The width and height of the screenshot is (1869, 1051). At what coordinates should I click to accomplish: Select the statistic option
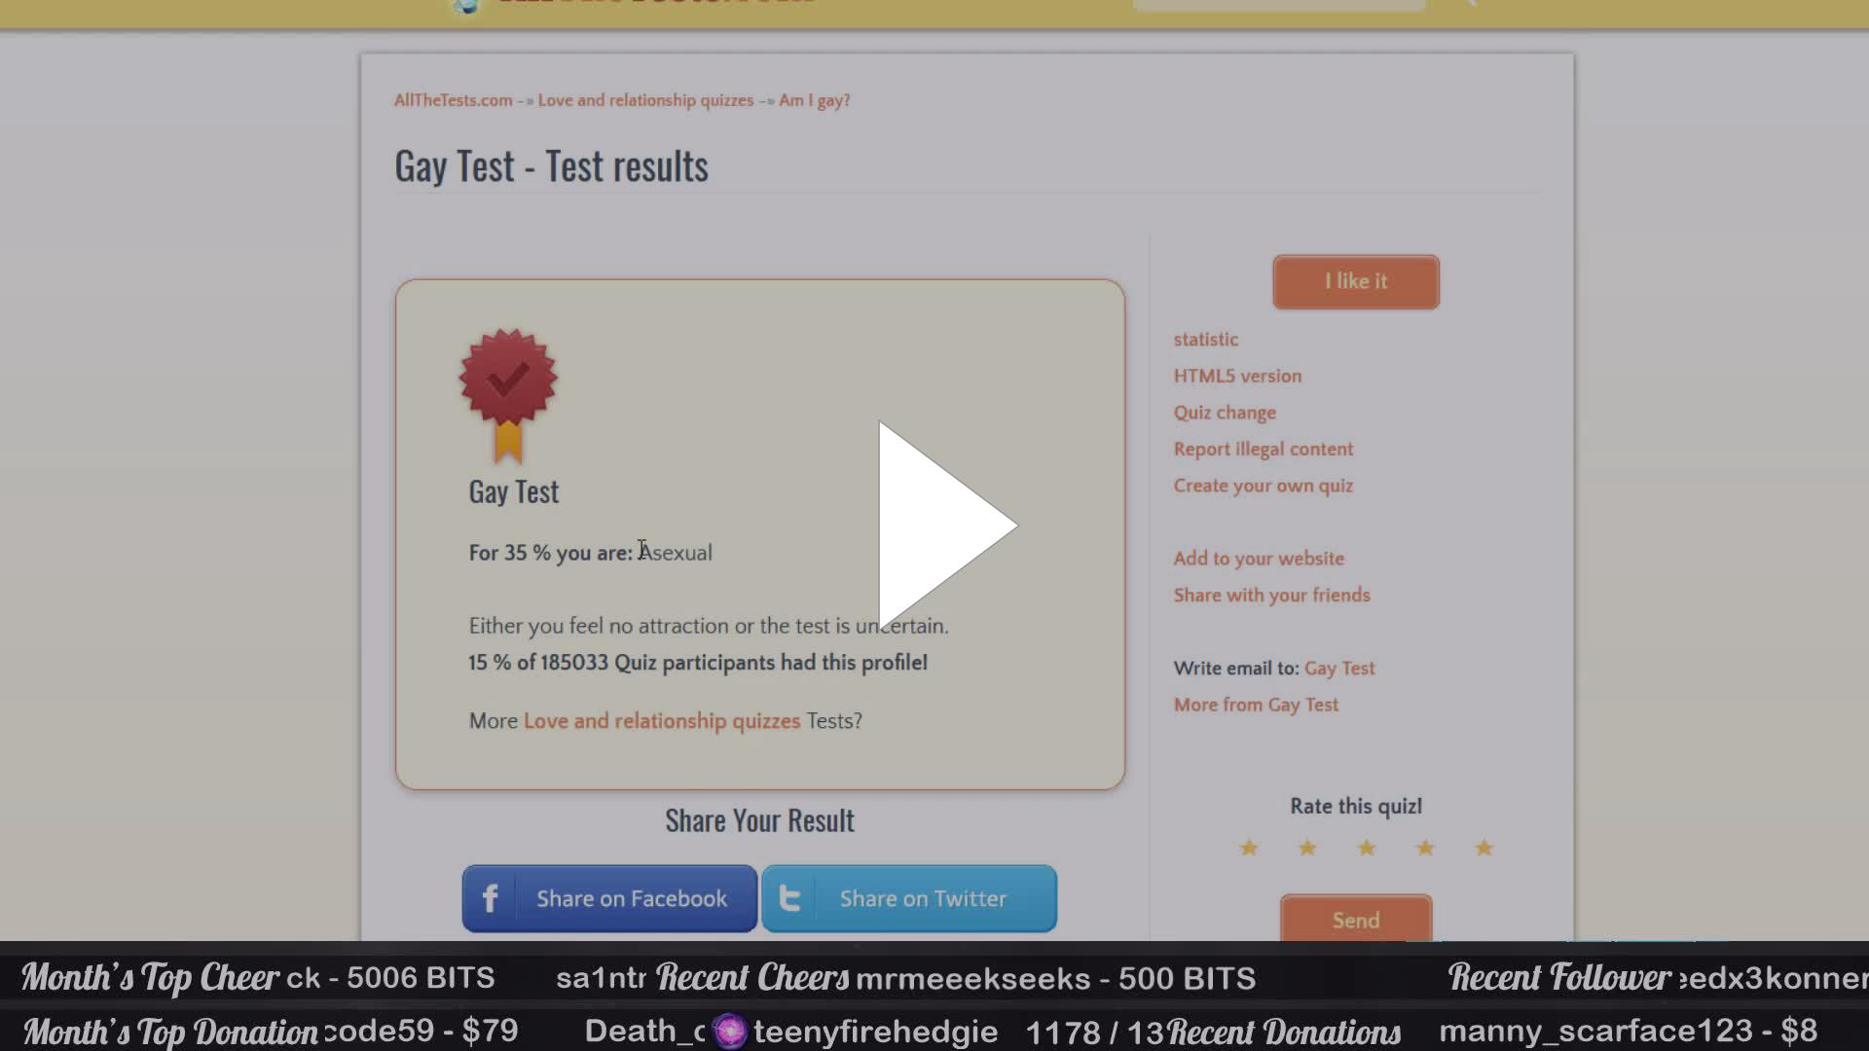(x=1204, y=339)
